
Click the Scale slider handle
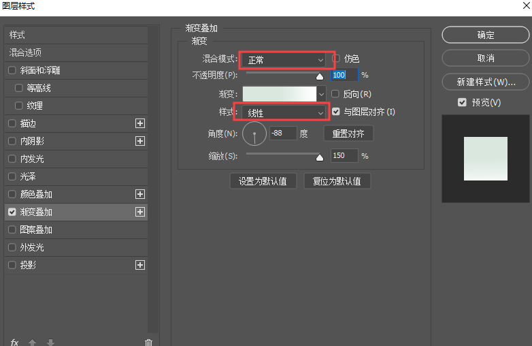(x=320, y=157)
